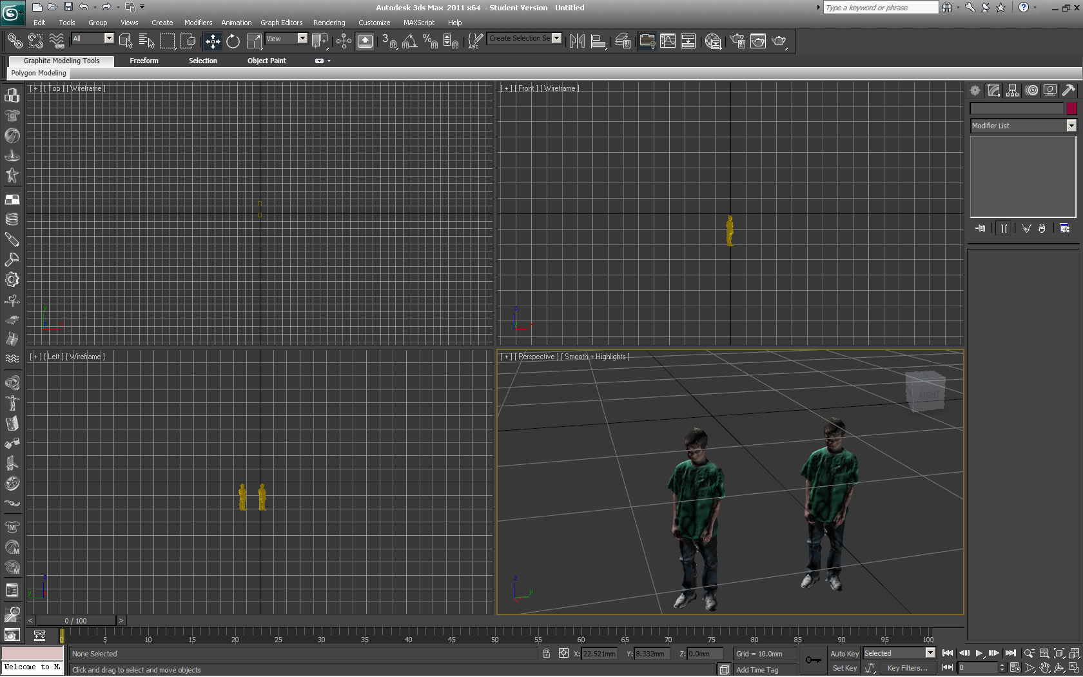1083x677 pixels.
Task: Open the Rendering menu
Action: click(x=329, y=23)
